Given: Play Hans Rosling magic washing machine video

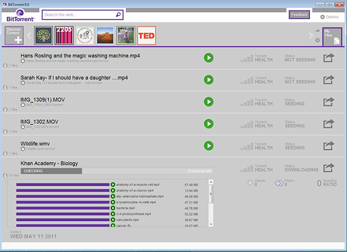Looking at the screenshot, I should coord(209,58).
